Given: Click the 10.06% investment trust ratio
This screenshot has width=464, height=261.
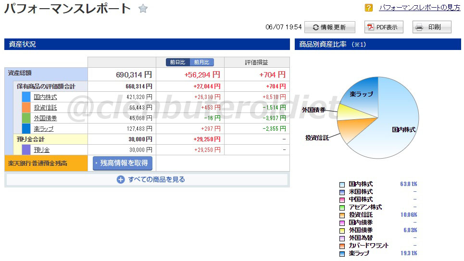Looking at the screenshot, I should pyautogui.click(x=409, y=215).
